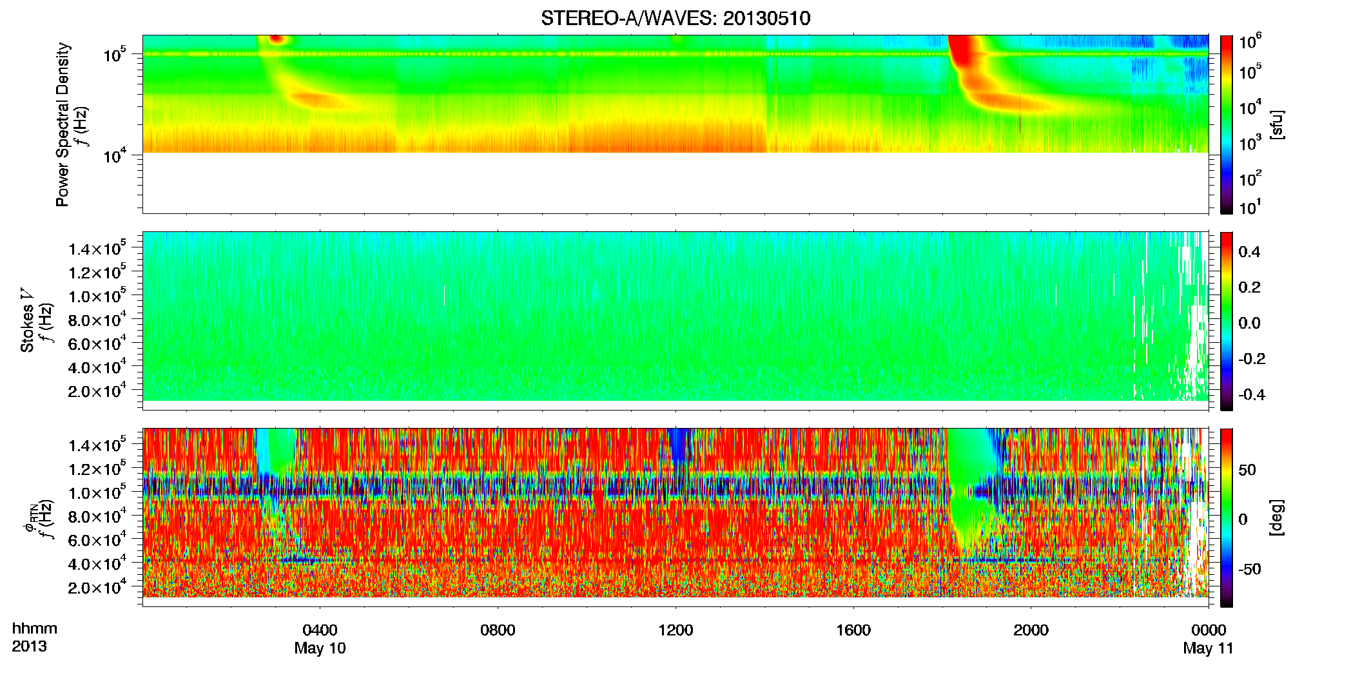The height and width of the screenshot is (696, 1351).
Task: Click the 10^6 tick on the sfu colorbar
Action: point(1250,42)
